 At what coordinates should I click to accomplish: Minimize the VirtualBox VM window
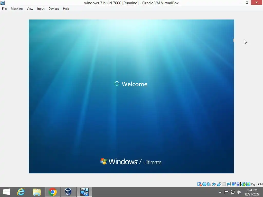click(240, 3)
